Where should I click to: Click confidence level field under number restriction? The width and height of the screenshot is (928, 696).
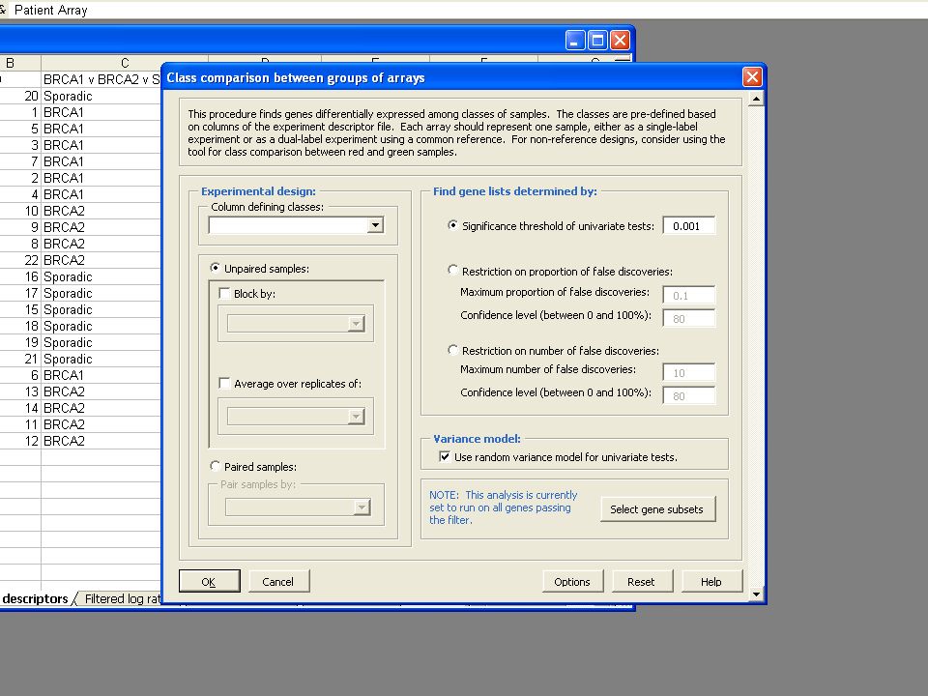point(689,396)
